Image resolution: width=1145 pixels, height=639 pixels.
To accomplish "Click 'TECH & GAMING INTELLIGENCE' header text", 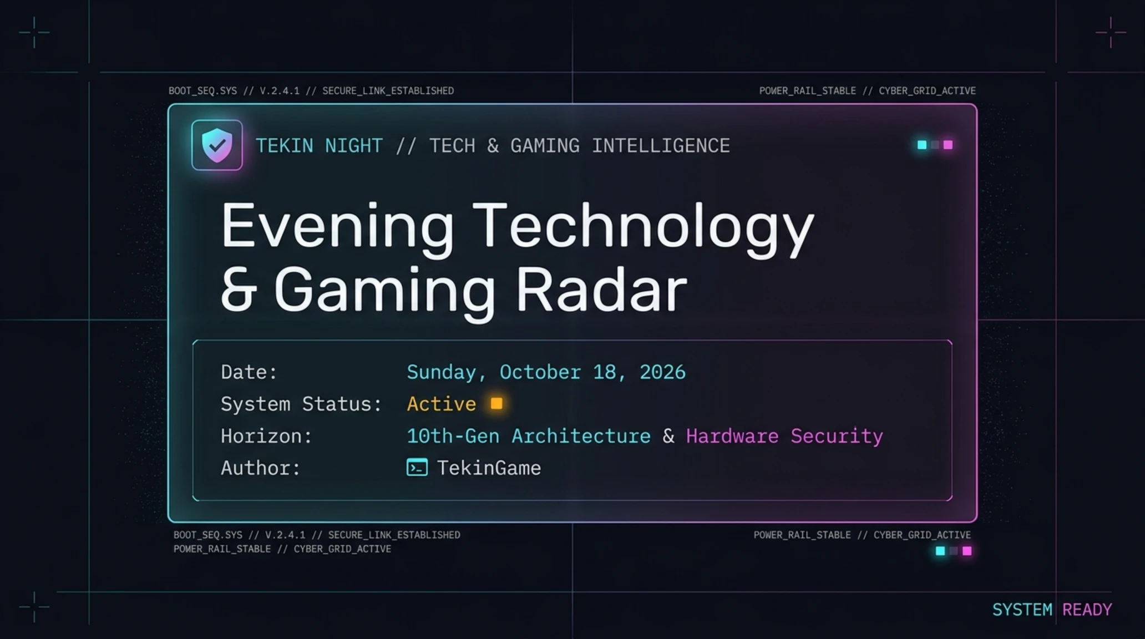I will tap(580, 146).
